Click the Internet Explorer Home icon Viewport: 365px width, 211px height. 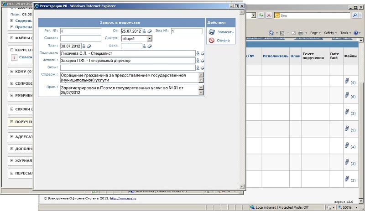(272, 33)
